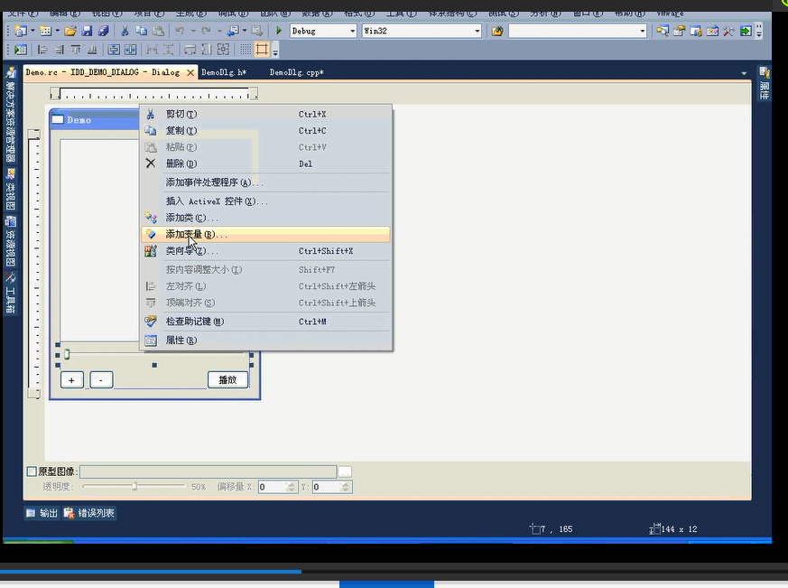The image size is (788, 588).
Task: Click the Align Tops icon
Action: click(x=76, y=50)
